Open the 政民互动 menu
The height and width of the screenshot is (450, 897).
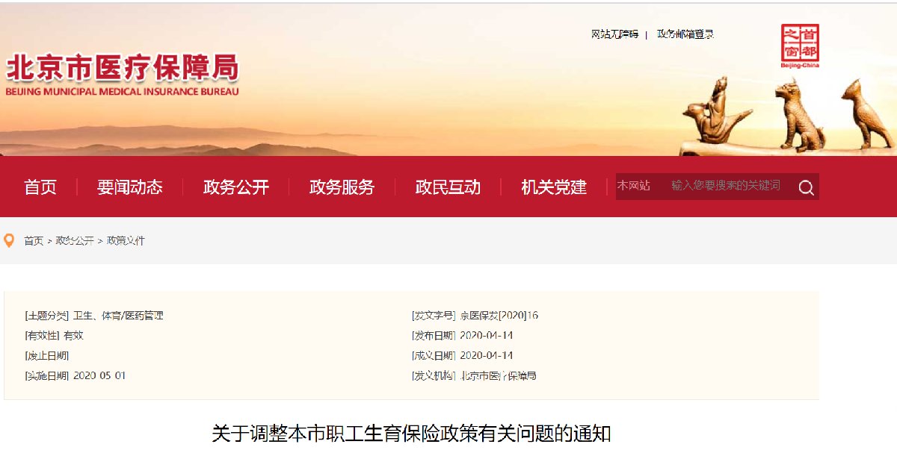point(446,187)
